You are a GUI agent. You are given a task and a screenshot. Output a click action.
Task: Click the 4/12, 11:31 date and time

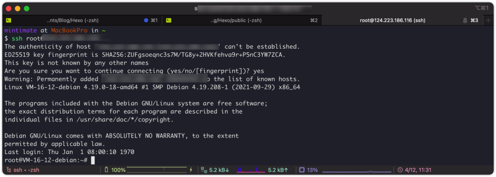(x=418, y=170)
